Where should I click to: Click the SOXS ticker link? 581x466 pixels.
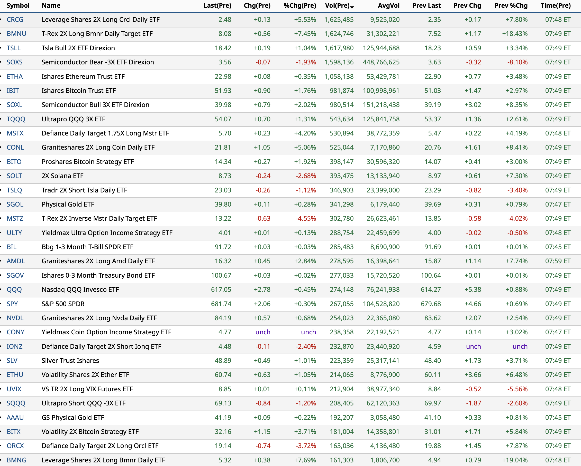[x=15, y=62]
